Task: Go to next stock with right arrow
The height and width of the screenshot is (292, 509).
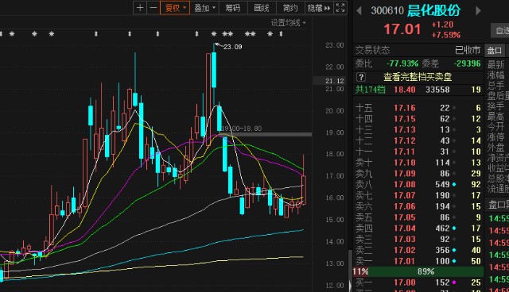Action: [478, 10]
